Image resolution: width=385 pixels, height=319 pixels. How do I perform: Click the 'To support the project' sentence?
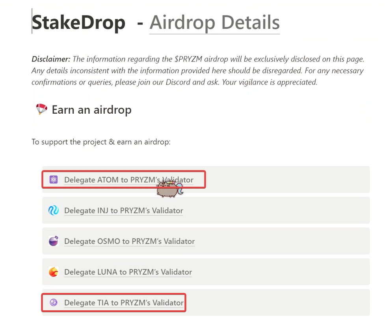(101, 141)
